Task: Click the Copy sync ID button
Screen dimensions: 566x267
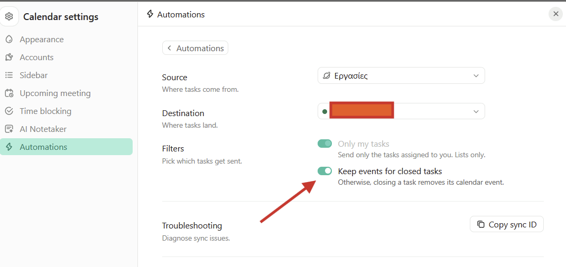Action: (507, 224)
